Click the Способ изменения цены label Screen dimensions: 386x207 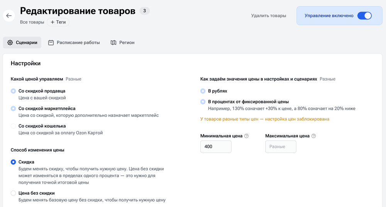(x=37, y=150)
